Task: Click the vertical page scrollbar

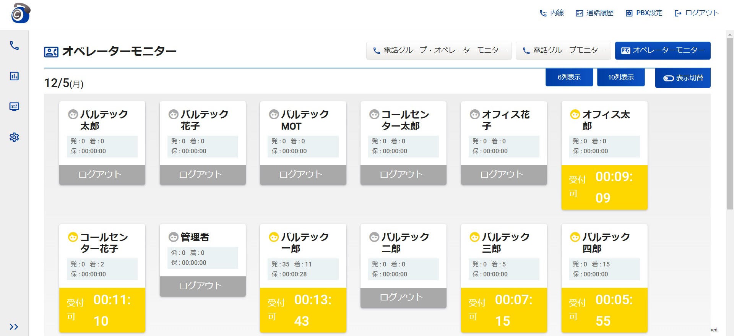Action: pyautogui.click(x=729, y=122)
